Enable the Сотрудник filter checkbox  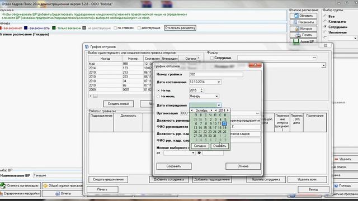211,58
